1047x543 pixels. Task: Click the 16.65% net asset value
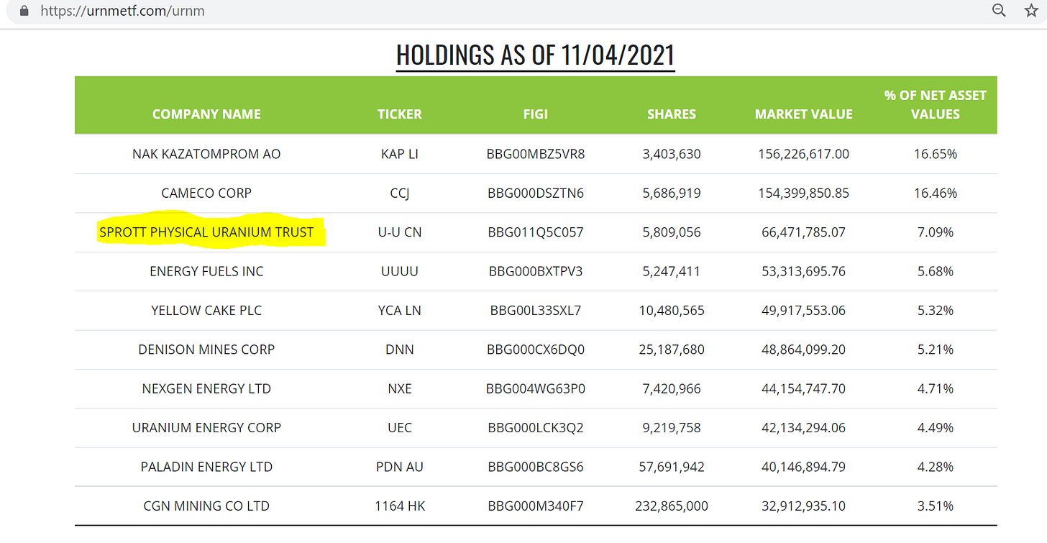(x=936, y=154)
